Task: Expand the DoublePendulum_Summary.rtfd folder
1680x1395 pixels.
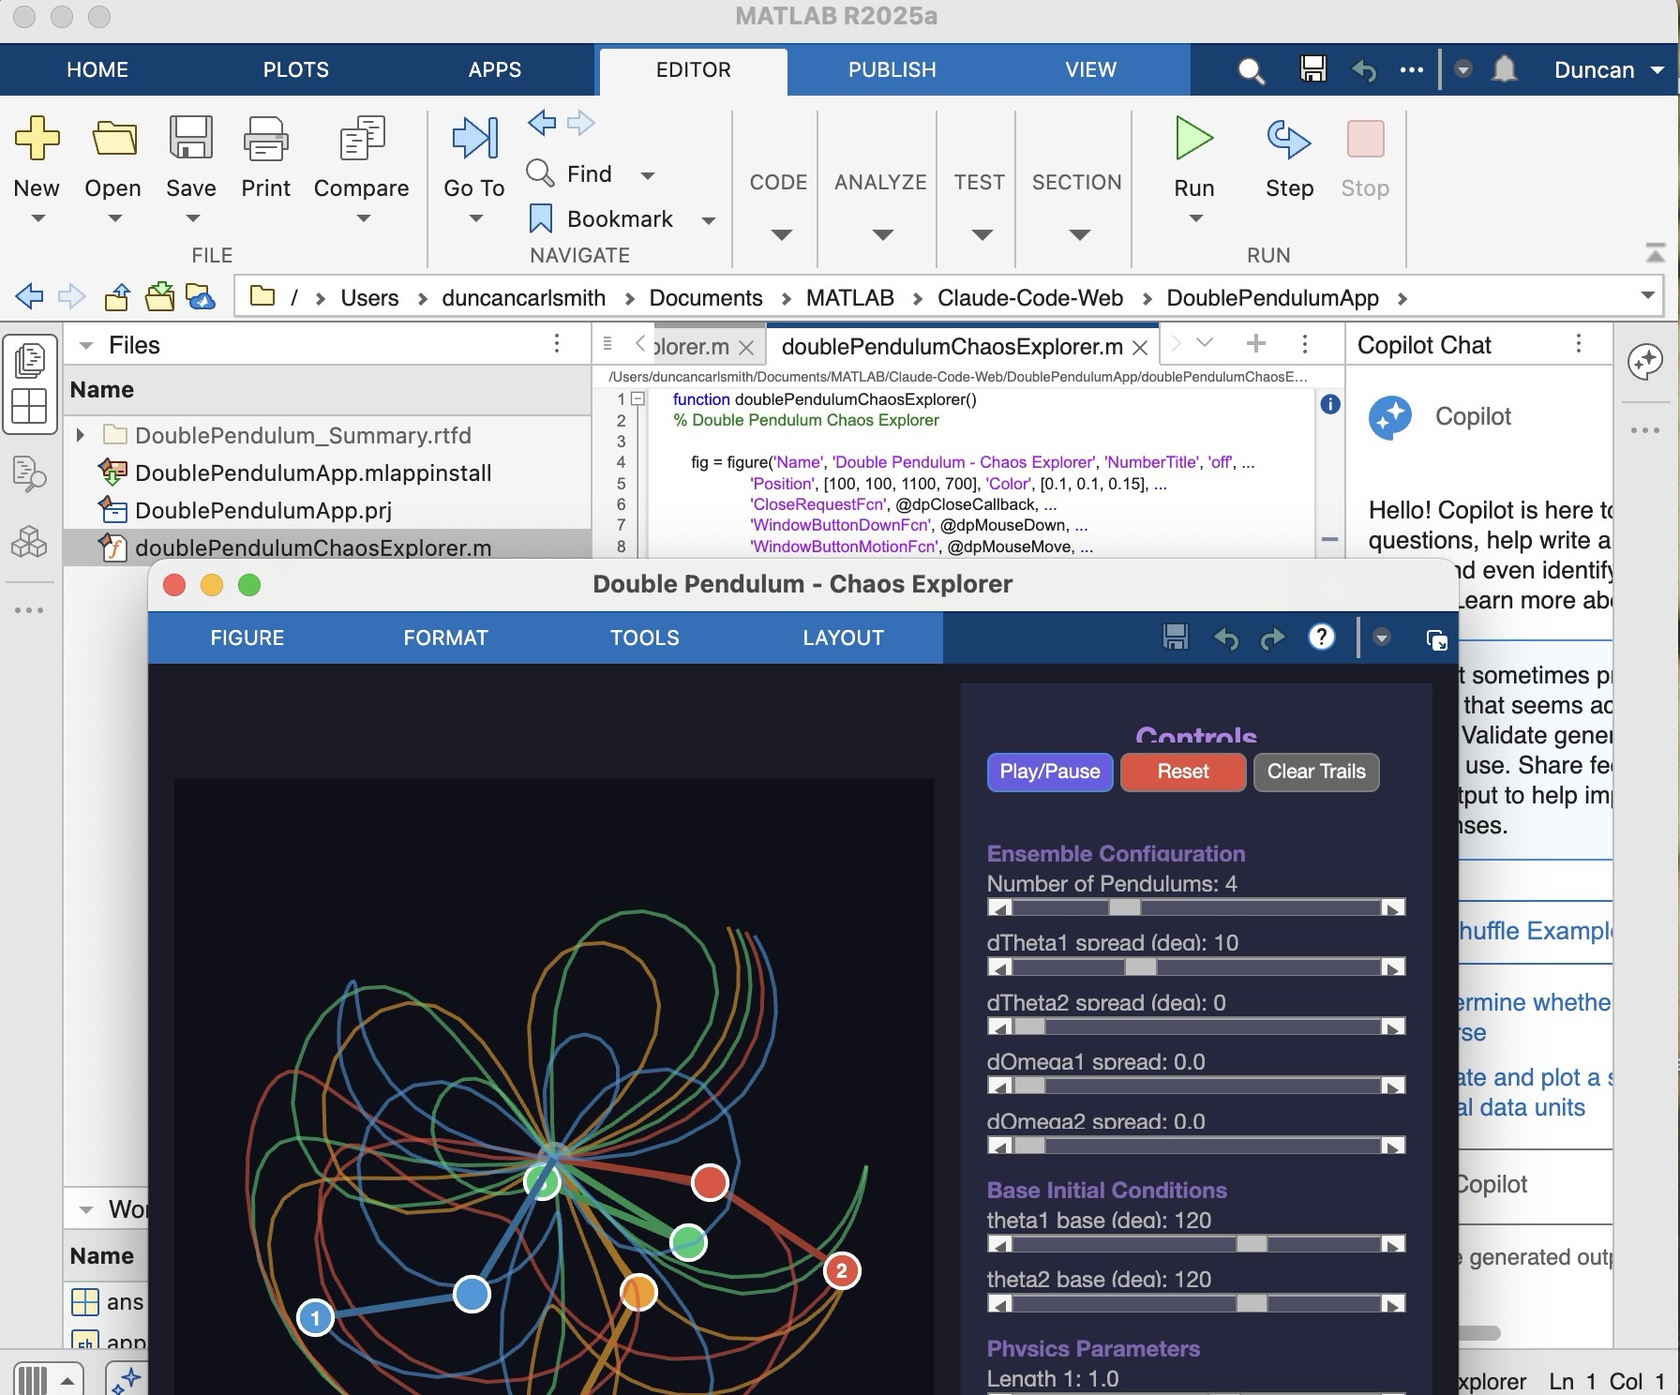Action: click(81, 435)
